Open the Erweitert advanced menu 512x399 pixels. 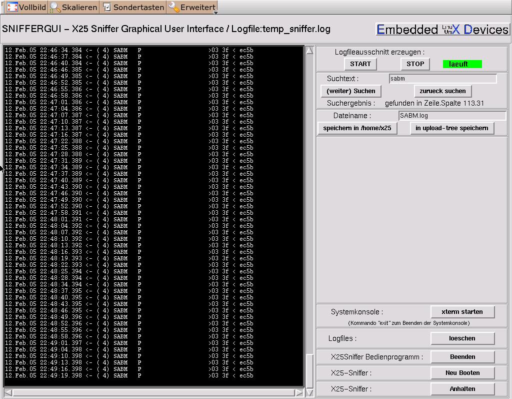click(192, 7)
